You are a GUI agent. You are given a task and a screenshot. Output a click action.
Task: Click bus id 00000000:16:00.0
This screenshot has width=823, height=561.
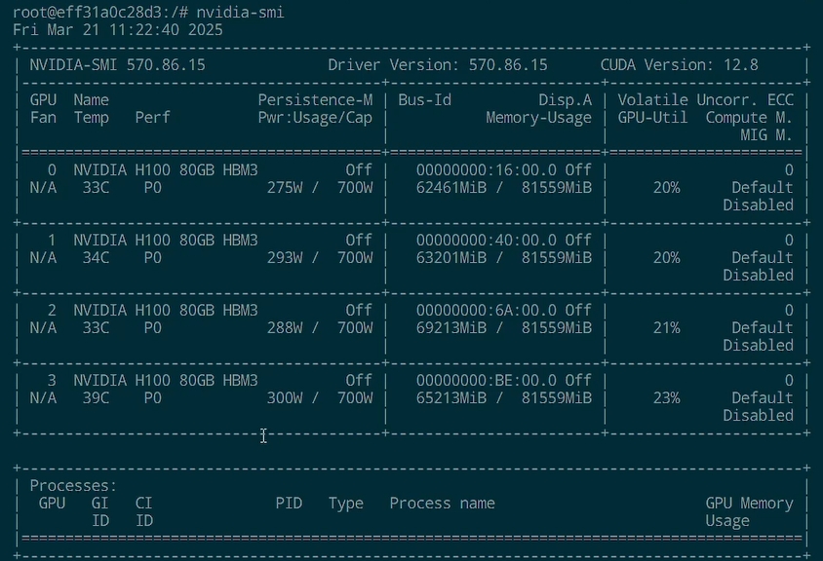(x=487, y=170)
